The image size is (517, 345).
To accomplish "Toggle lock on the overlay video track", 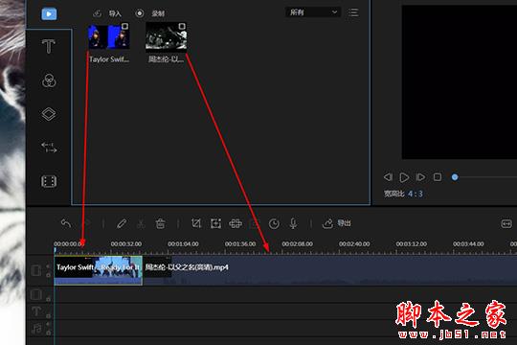I will (x=49, y=299).
